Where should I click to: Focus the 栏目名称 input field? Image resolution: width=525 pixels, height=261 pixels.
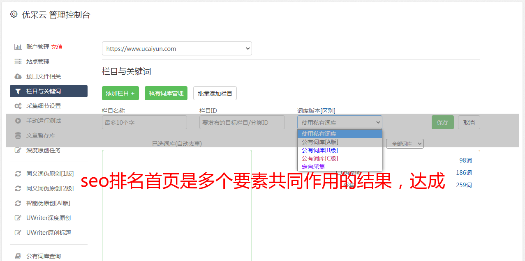pos(144,122)
